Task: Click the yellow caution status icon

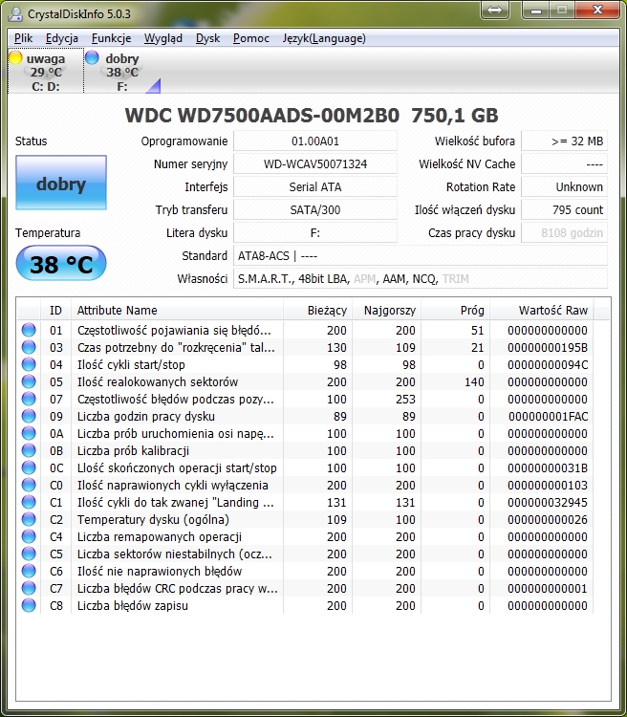Action: point(15,57)
